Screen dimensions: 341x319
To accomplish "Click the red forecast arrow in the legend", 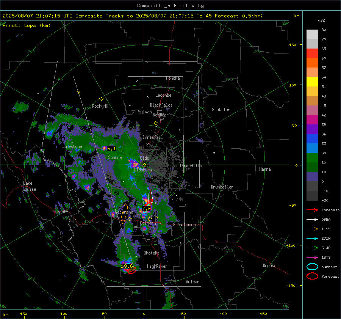I will click(312, 210).
